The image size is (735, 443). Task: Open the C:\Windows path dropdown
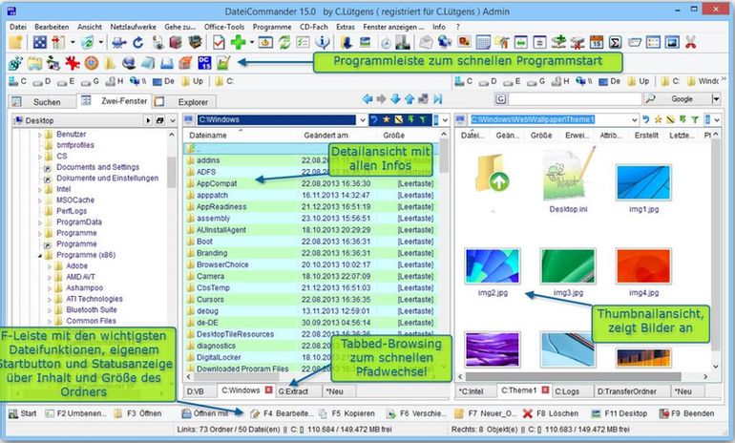tap(363, 120)
